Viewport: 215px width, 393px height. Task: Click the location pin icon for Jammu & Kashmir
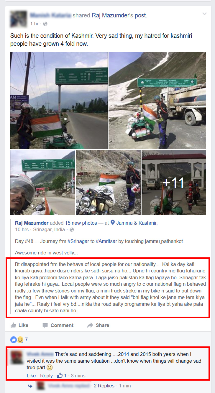[x=113, y=223]
